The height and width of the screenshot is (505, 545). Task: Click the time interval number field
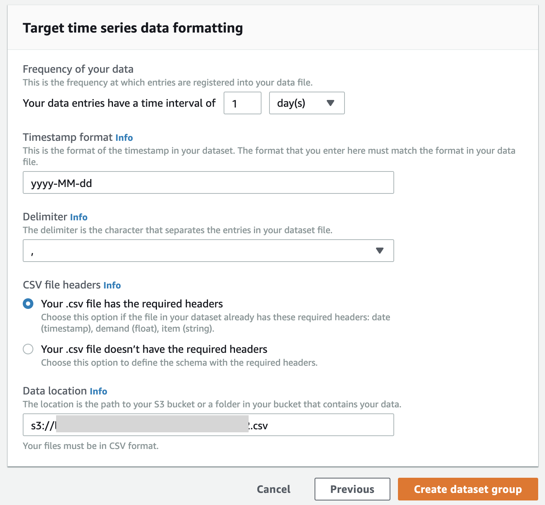pos(242,103)
